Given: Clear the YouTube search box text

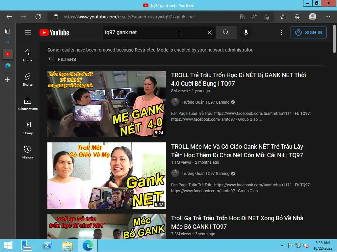Looking at the screenshot, I should point(210,32).
